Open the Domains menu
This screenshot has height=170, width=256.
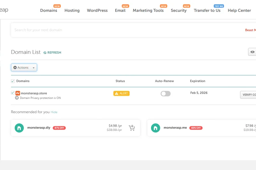pyautogui.click(x=49, y=11)
